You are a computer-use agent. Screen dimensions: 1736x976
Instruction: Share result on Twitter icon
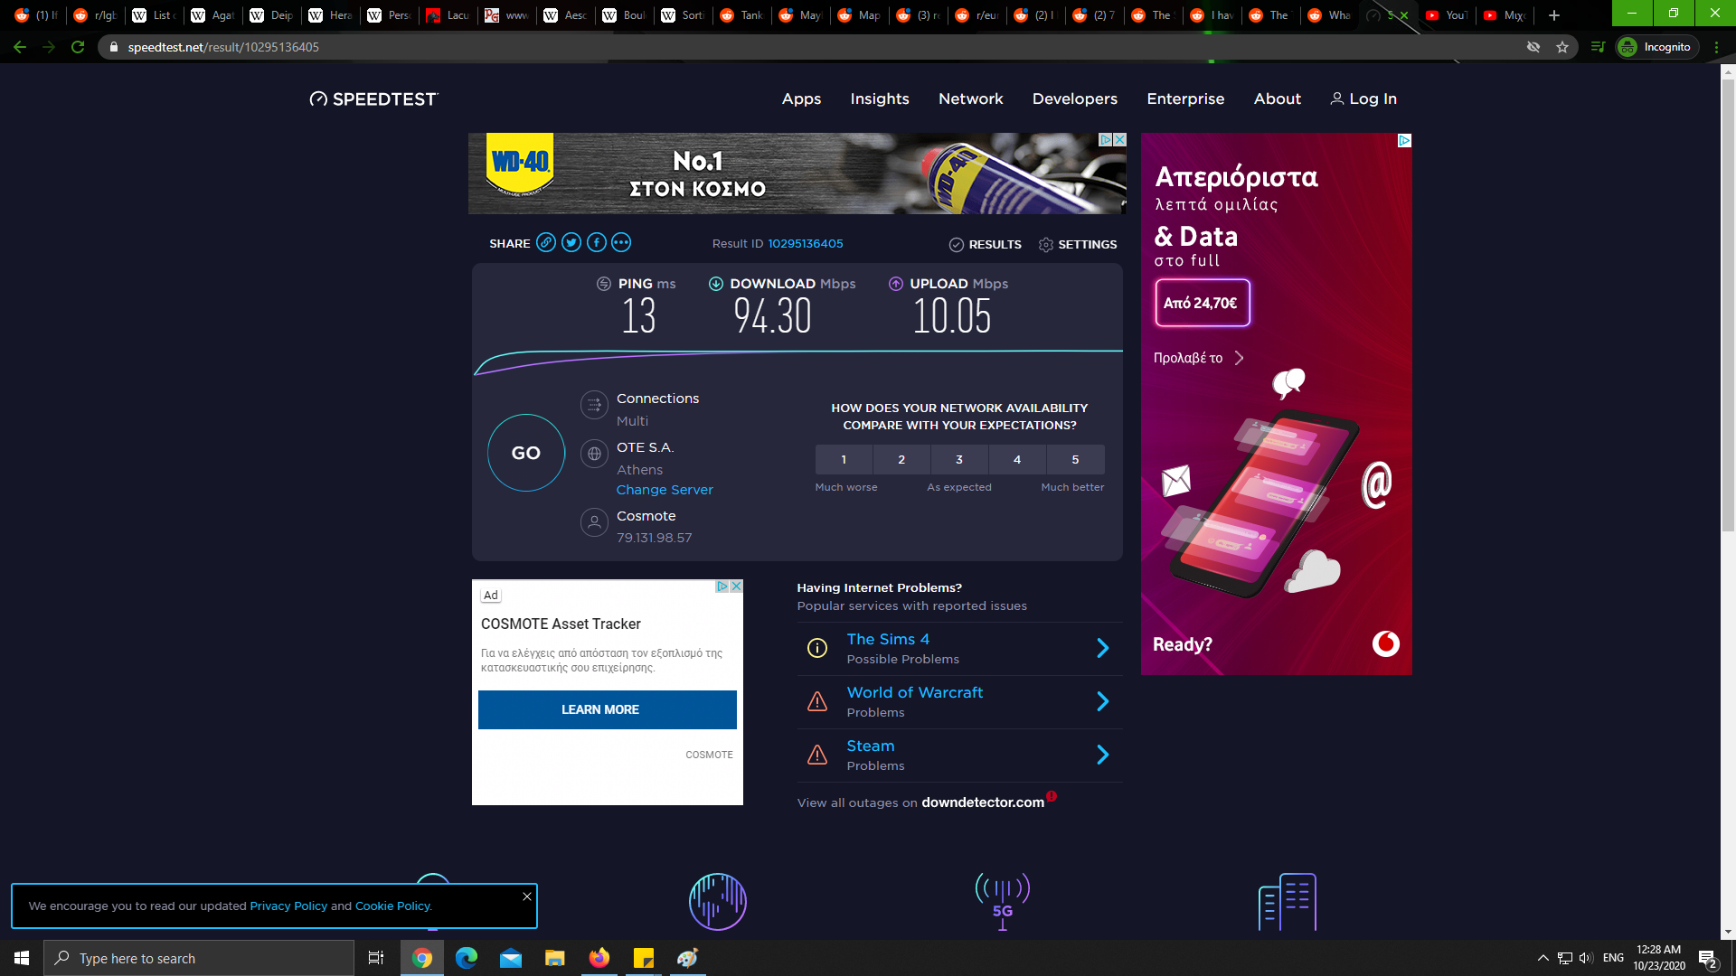tap(571, 243)
